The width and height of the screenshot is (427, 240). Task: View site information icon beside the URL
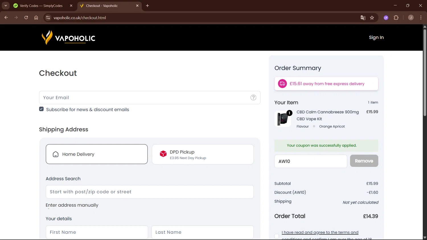[48, 18]
